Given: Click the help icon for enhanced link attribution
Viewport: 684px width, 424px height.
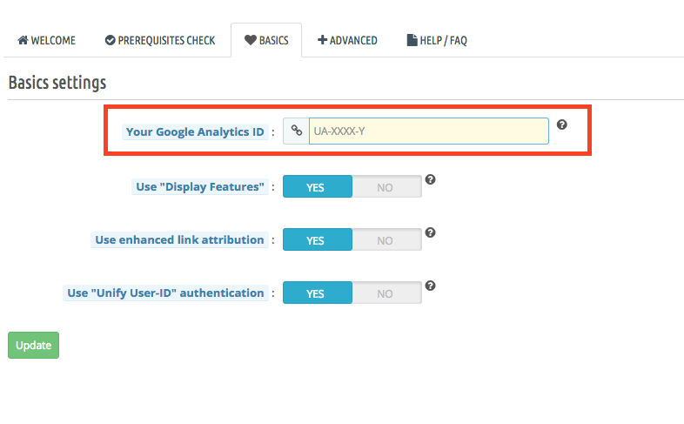Looking at the screenshot, I should click(430, 233).
